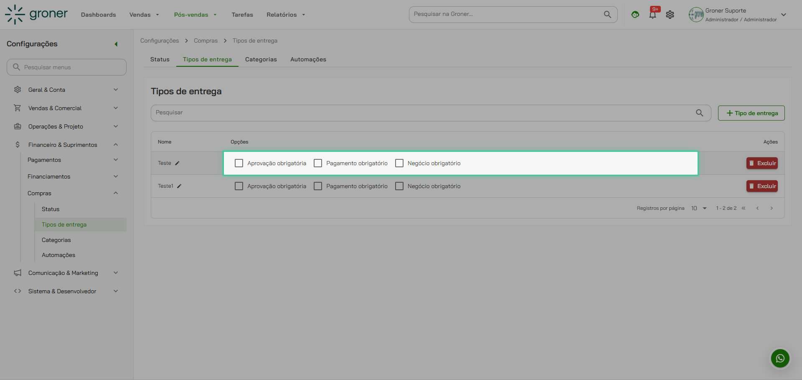Collapse the Configurações sidebar panel
Screen dimensions: 802x380
click(x=116, y=44)
